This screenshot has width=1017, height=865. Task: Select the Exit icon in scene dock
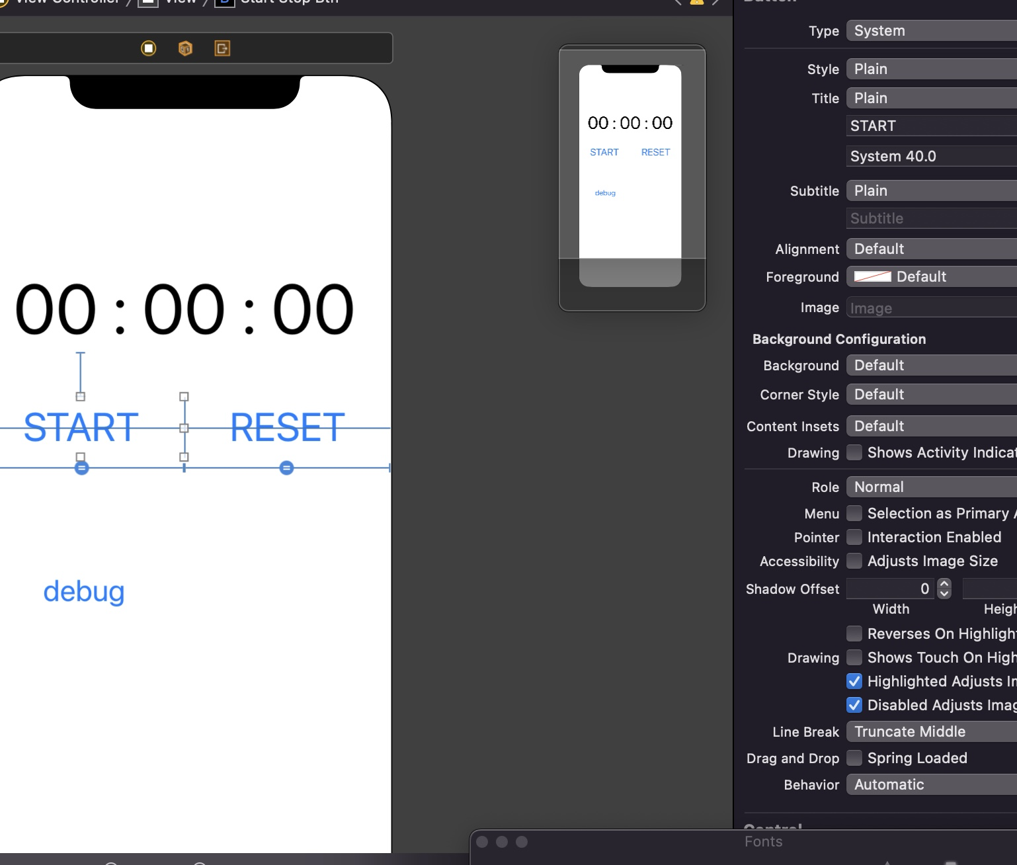tap(222, 48)
